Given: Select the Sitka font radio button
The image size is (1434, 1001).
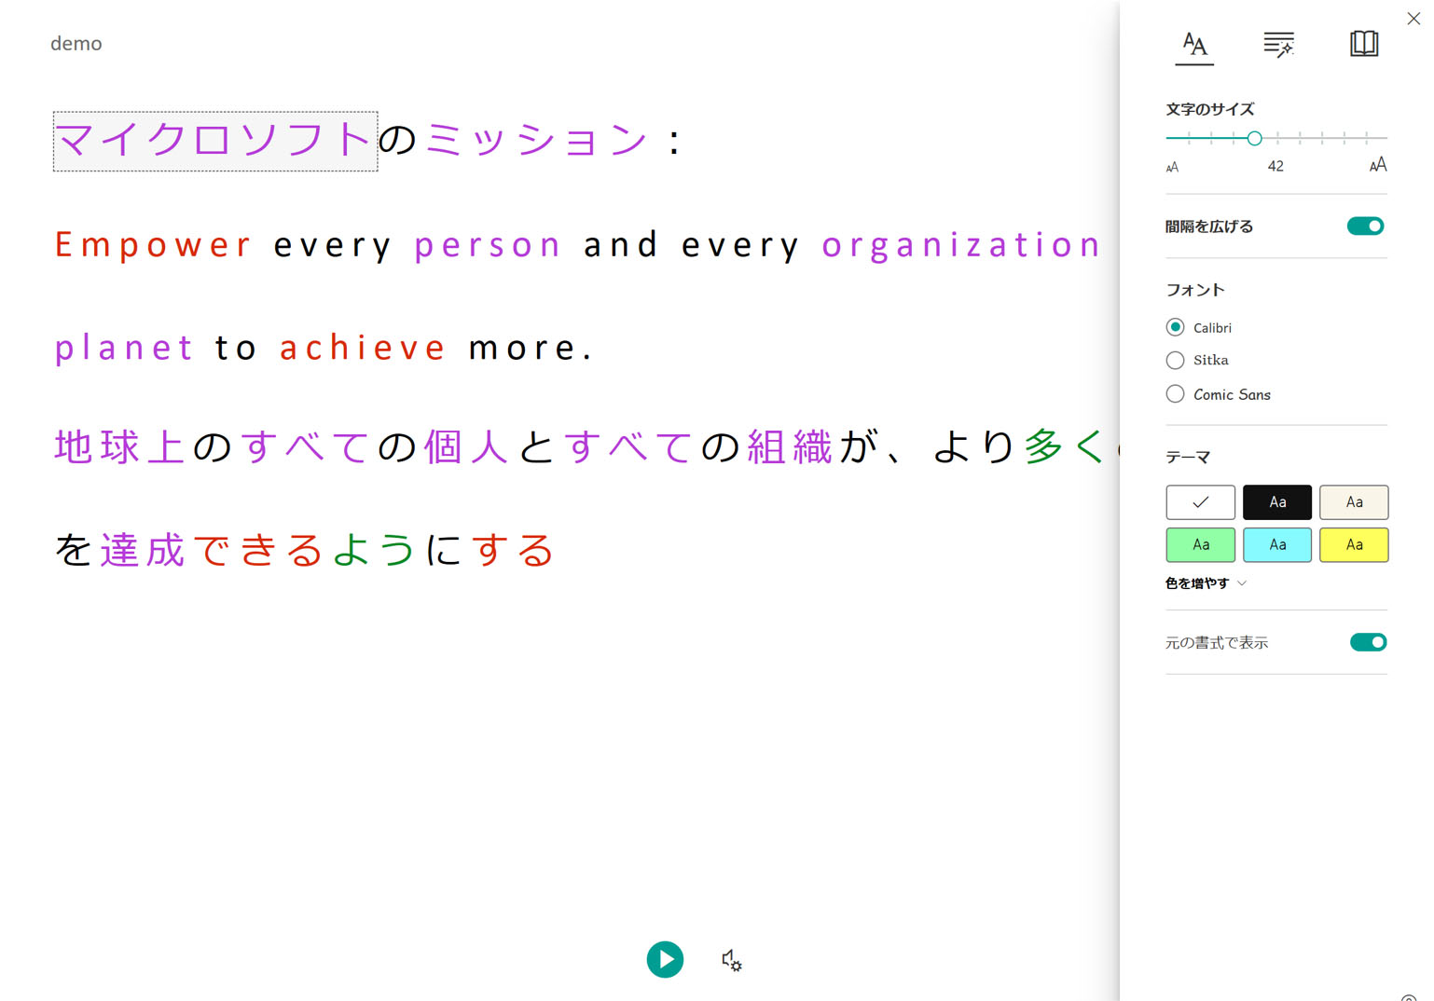Looking at the screenshot, I should tap(1175, 360).
